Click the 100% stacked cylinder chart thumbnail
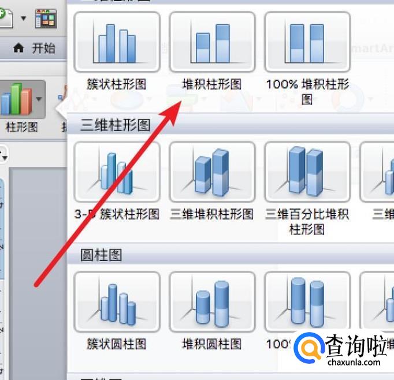The height and width of the screenshot is (380, 394). [x=307, y=301]
